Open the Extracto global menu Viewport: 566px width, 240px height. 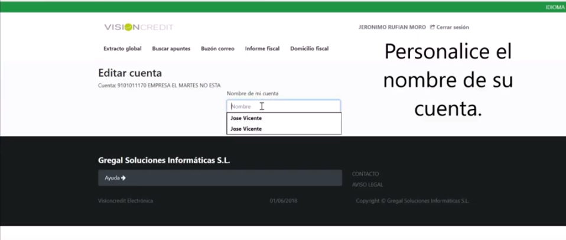[122, 48]
